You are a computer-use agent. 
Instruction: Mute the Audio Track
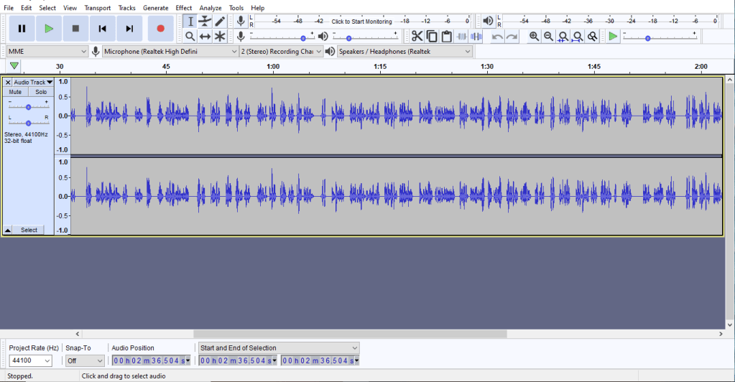[15, 92]
